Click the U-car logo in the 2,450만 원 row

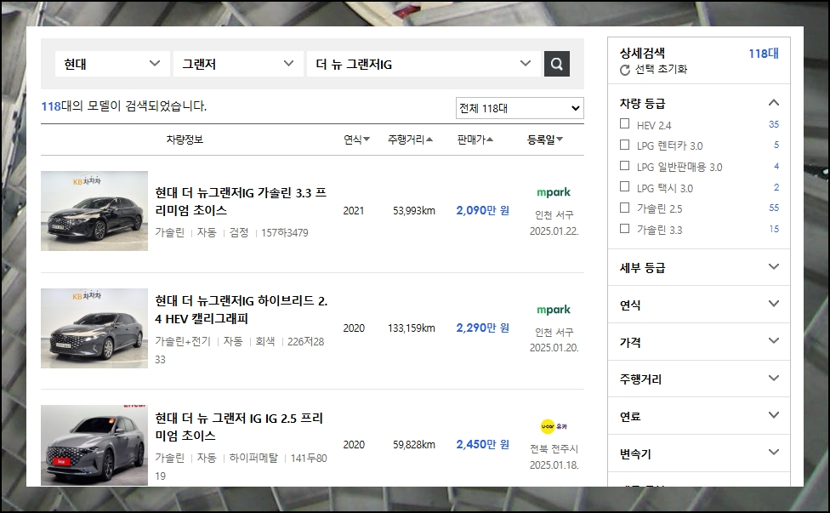click(554, 426)
